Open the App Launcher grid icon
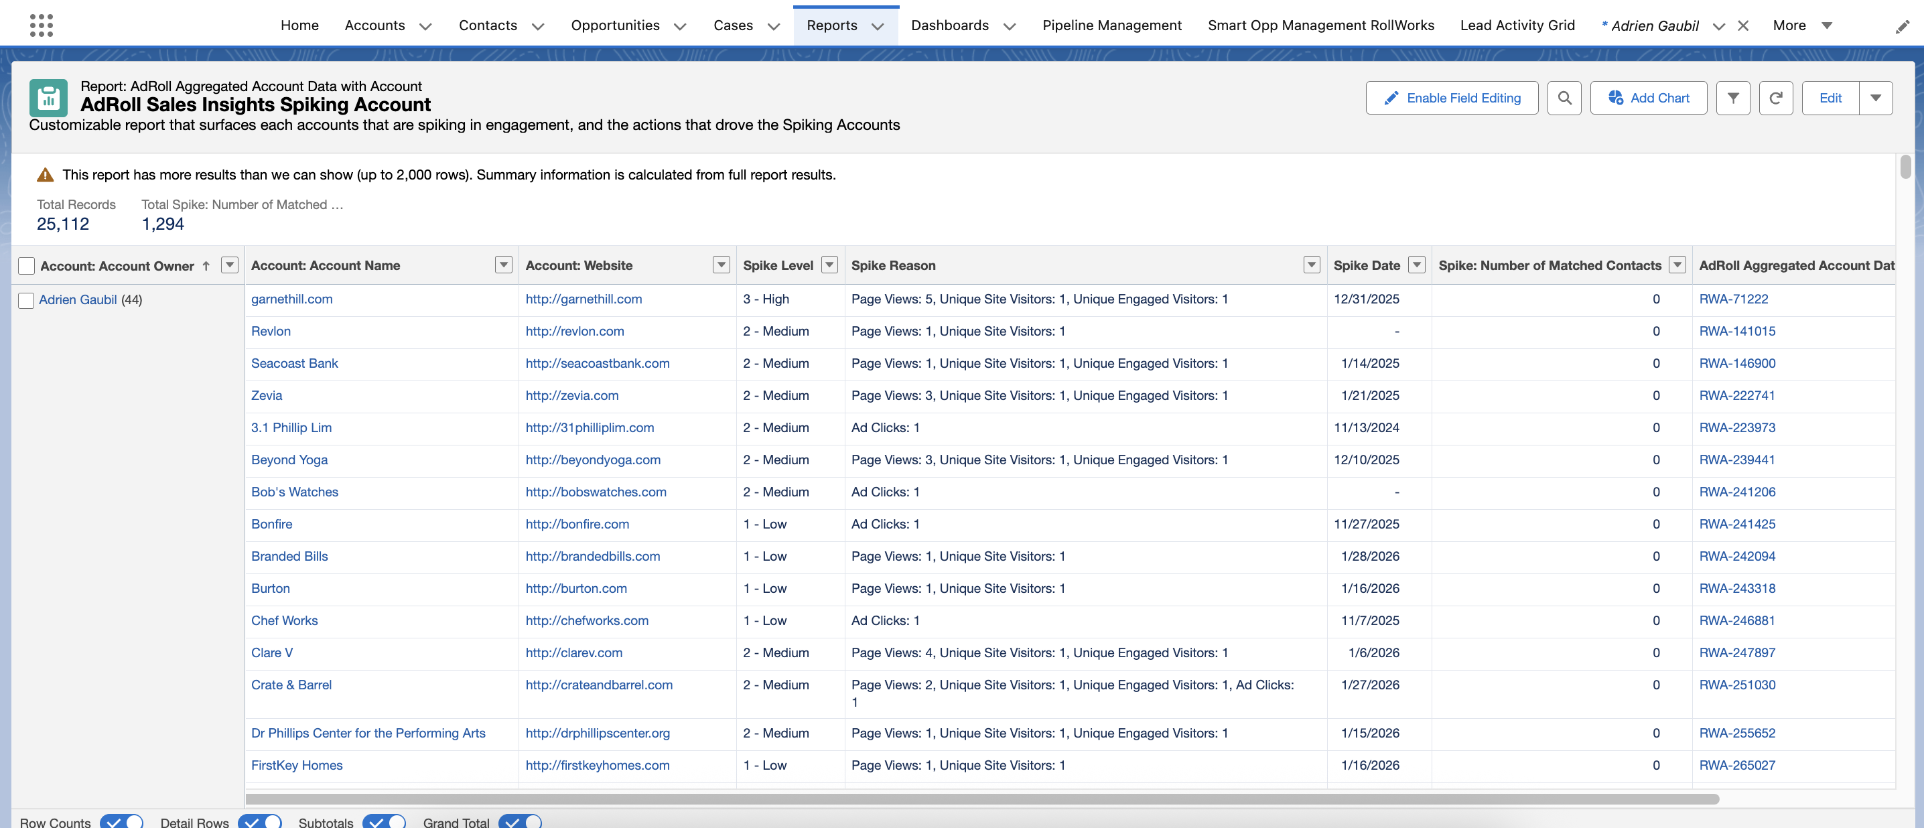Screen dimensions: 1924x828 (41, 25)
